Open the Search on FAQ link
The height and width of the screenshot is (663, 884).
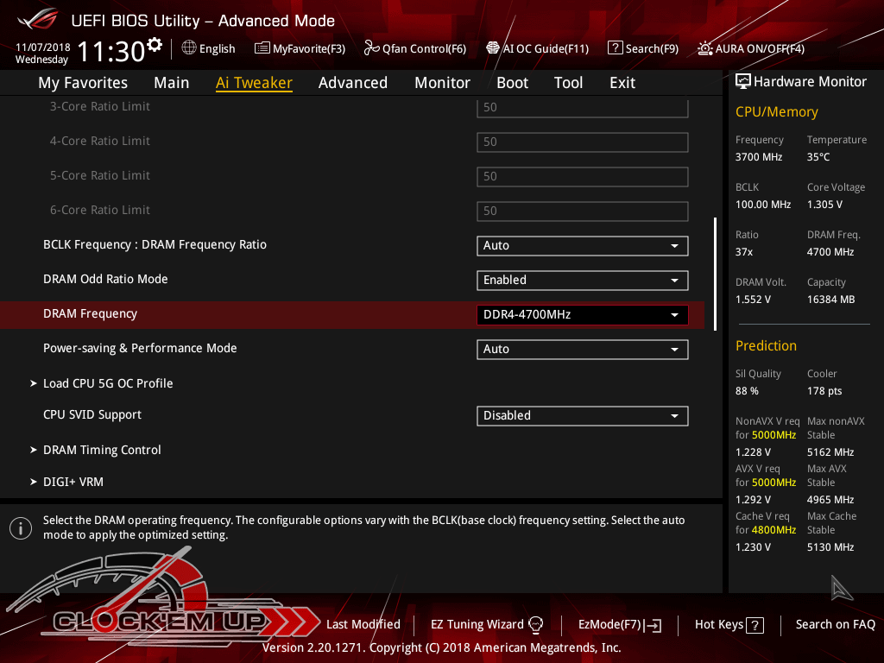[x=835, y=624]
